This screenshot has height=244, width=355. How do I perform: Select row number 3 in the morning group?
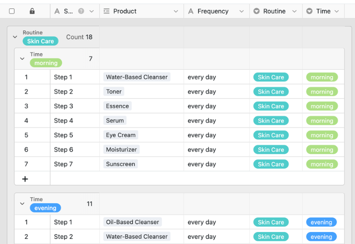(26, 106)
